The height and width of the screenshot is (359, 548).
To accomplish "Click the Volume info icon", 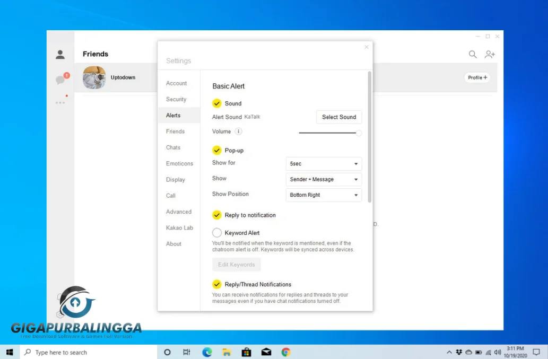I will [x=238, y=132].
